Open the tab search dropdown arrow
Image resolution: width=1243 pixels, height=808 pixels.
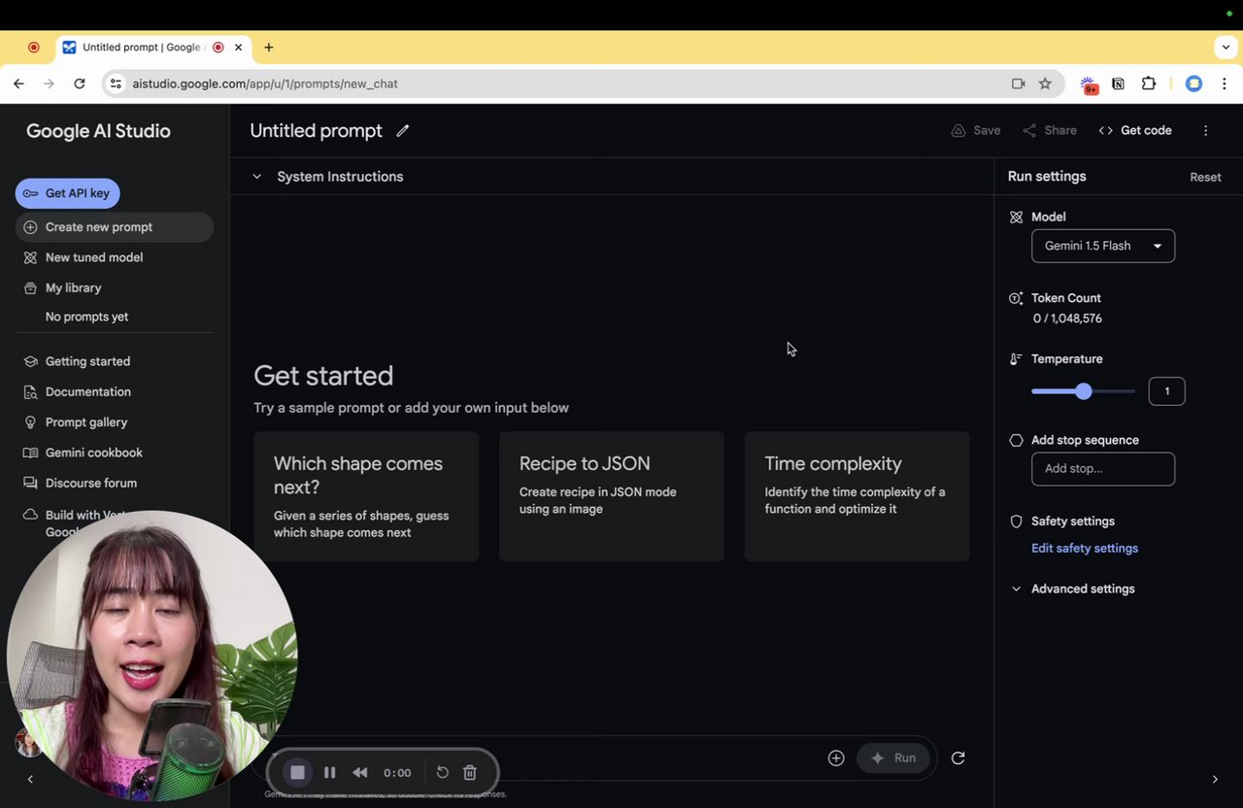pyautogui.click(x=1226, y=47)
